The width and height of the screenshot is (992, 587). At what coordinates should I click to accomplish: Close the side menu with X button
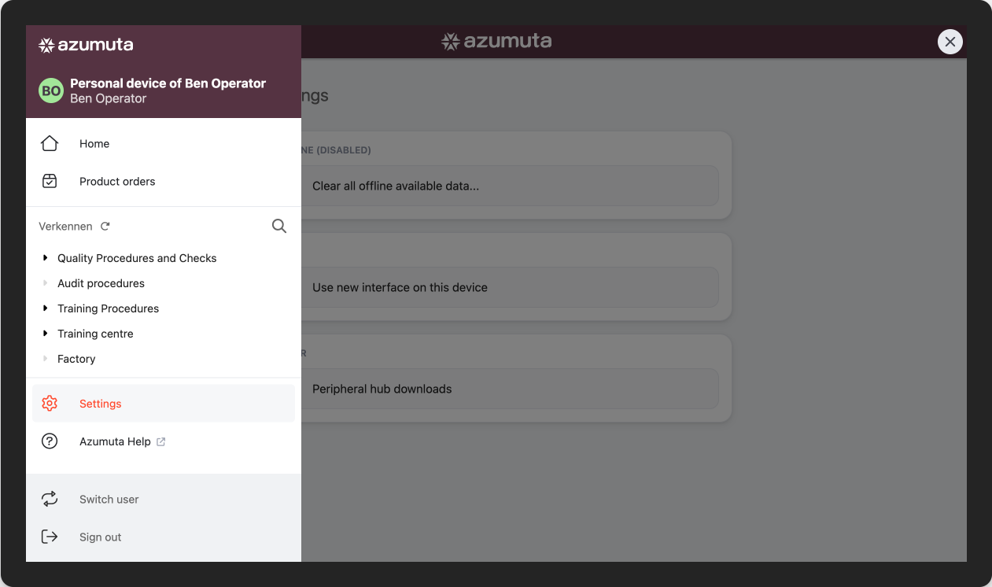tap(950, 42)
